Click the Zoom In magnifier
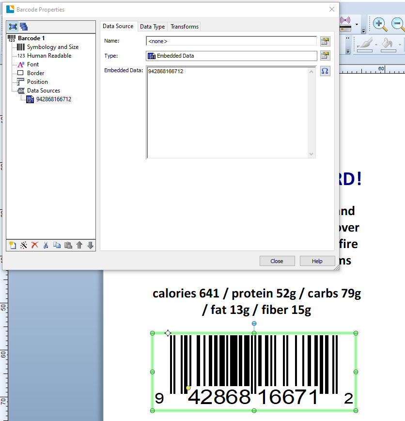Viewport: 405px width, 421px height. [379, 24]
